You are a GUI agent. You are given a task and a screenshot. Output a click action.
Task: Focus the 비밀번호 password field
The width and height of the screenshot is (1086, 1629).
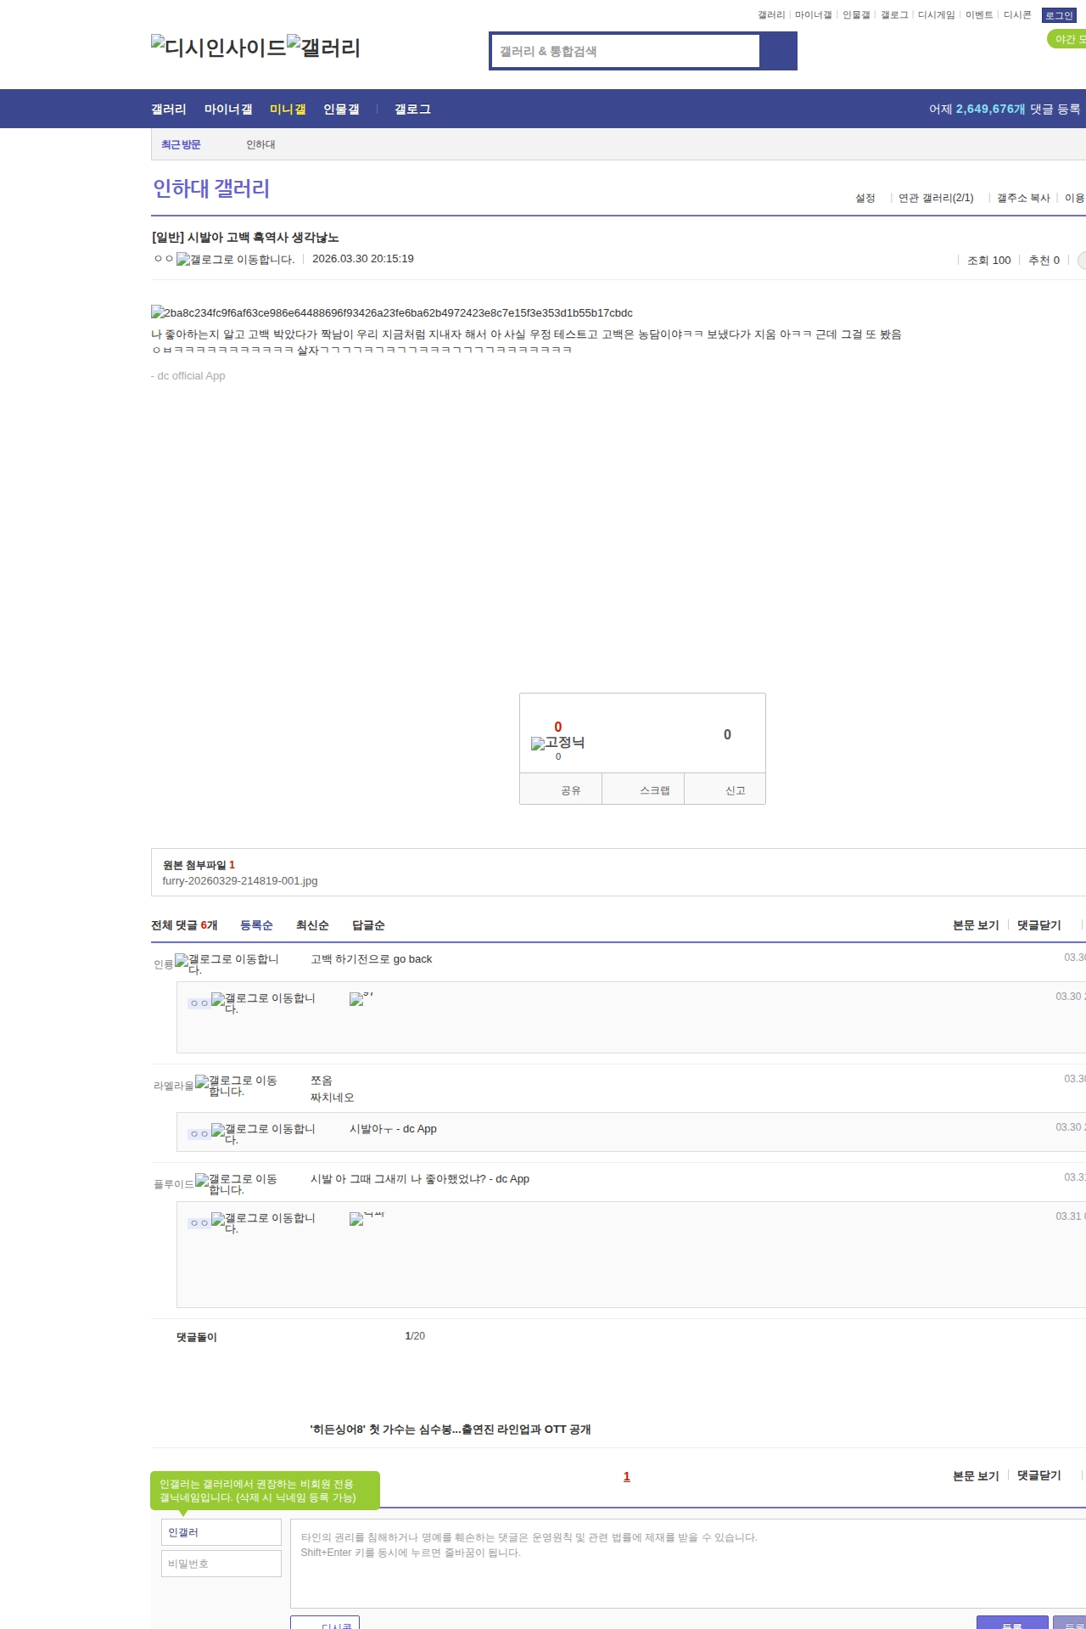(221, 1564)
